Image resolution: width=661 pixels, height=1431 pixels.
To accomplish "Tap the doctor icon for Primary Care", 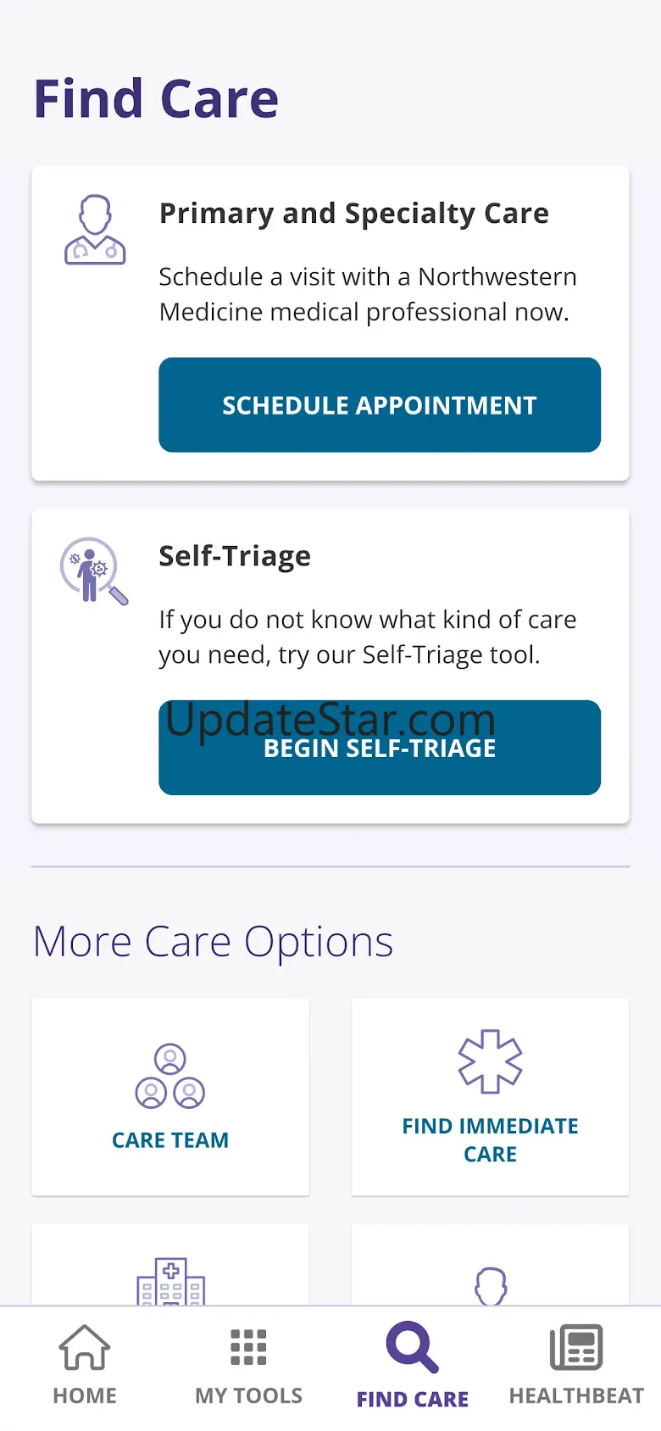I will pyautogui.click(x=95, y=230).
